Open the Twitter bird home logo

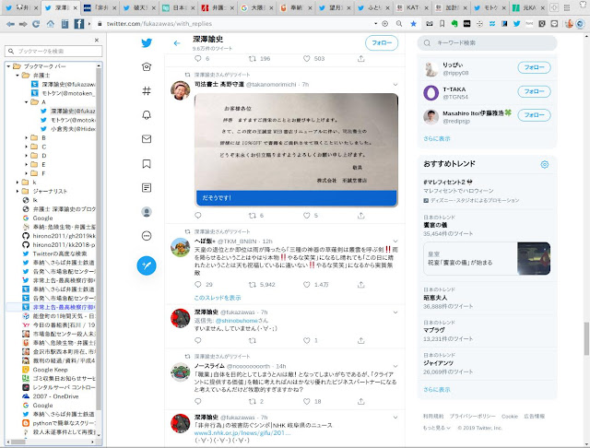click(x=147, y=43)
